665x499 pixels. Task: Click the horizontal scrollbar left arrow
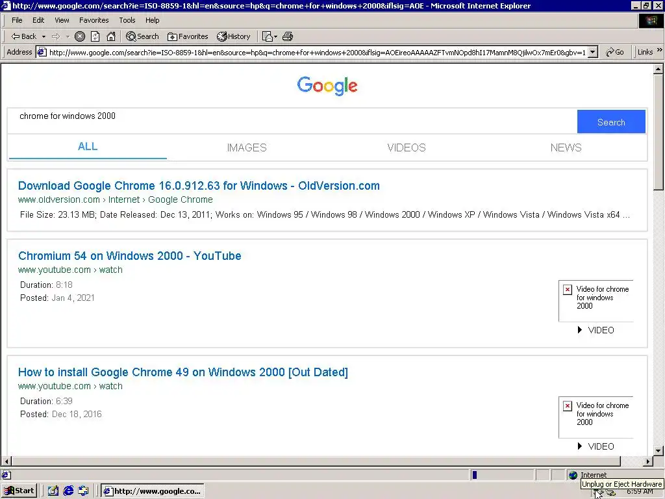point(6,461)
